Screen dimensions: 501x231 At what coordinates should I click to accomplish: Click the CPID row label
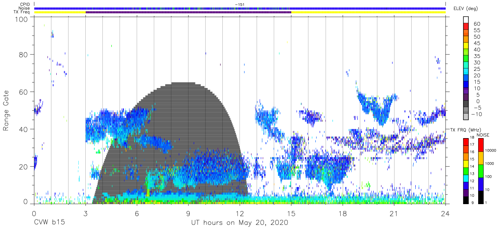(x=24, y=4)
